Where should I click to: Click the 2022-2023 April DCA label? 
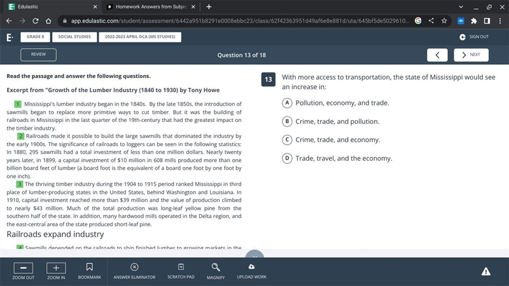pos(140,37)
